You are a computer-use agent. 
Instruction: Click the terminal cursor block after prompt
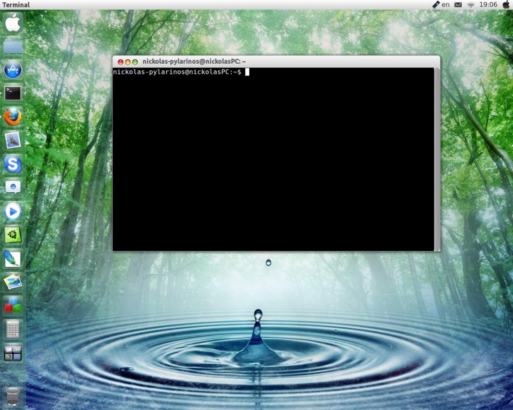[x=247, y=72]
